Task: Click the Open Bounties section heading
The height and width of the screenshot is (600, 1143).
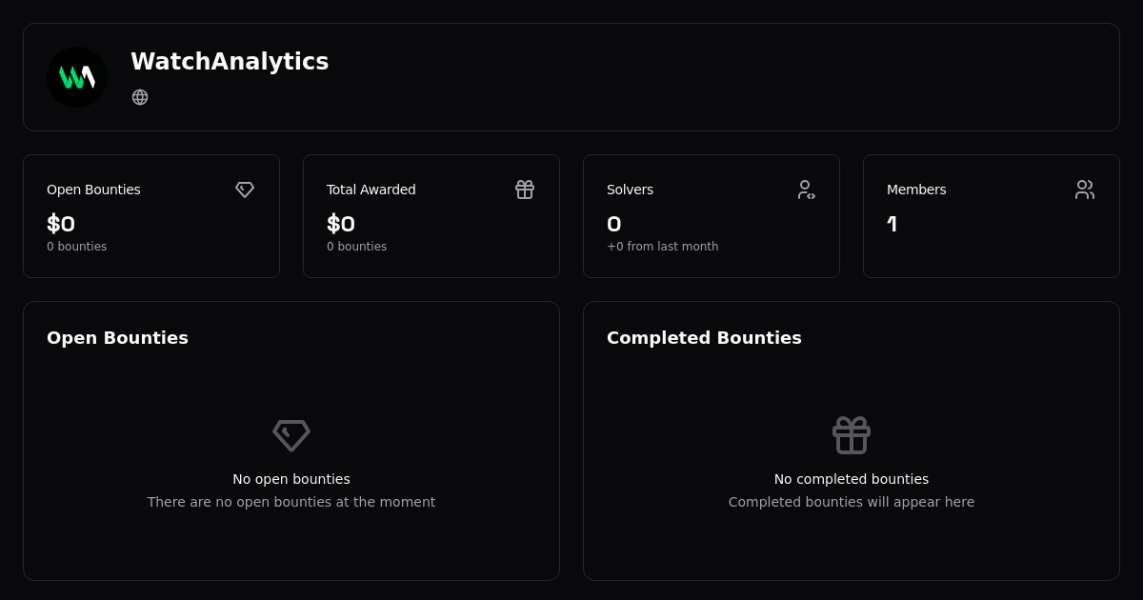Action: [117, 338]
